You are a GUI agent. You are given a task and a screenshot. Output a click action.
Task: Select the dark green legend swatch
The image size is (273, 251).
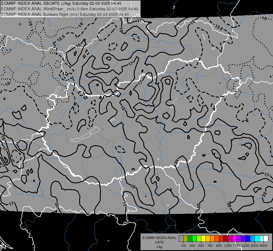[x=190, y=238]
